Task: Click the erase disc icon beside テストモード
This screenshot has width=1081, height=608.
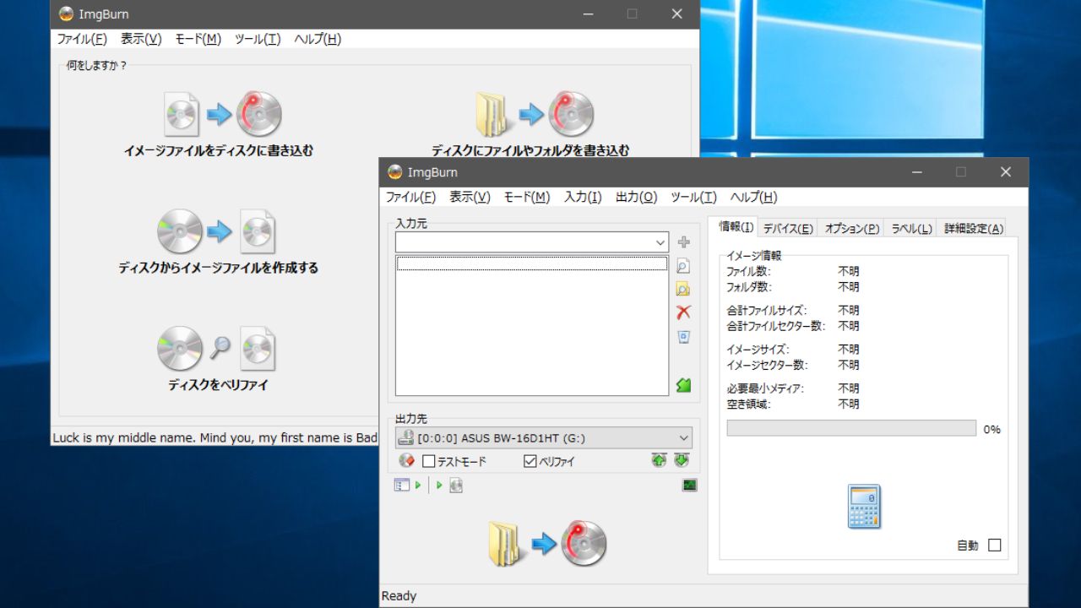Action: point(407,461)
